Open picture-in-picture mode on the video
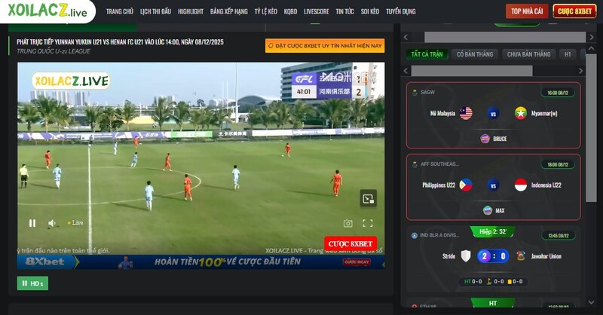The height and width of the screenshot is (315, 603). (368, 199)
